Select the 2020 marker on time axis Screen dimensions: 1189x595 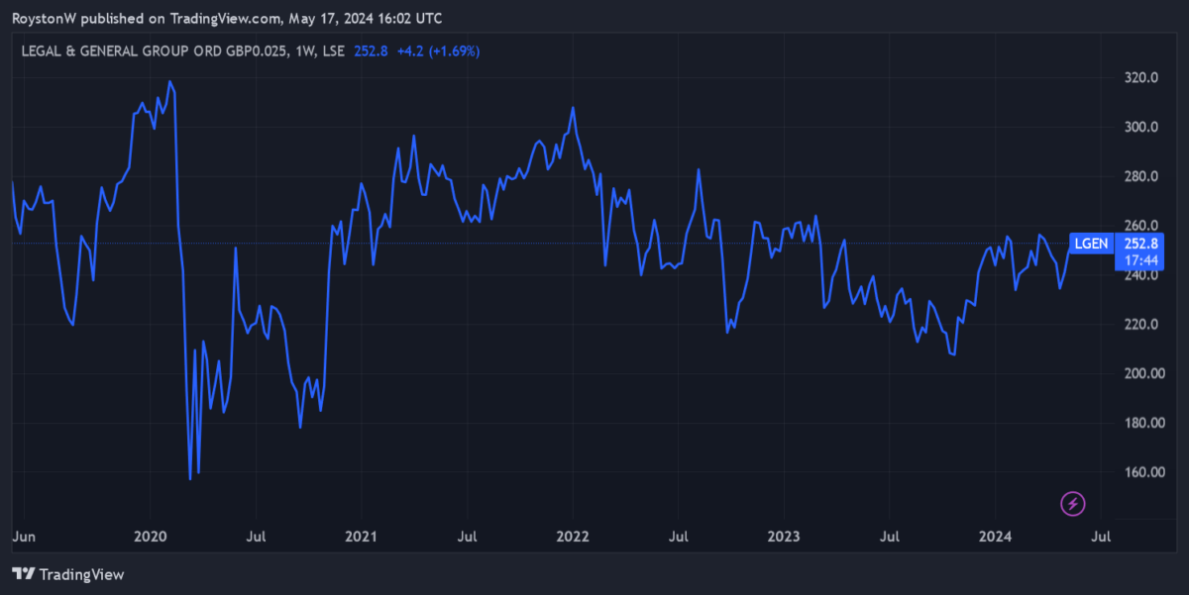click(150, 537)
